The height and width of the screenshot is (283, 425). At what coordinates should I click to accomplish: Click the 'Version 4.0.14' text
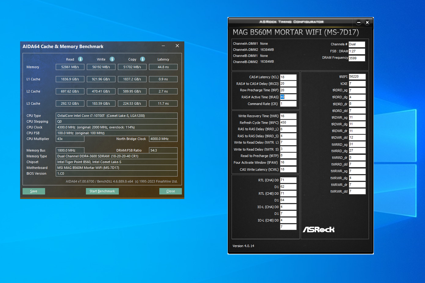pos(243,246)
